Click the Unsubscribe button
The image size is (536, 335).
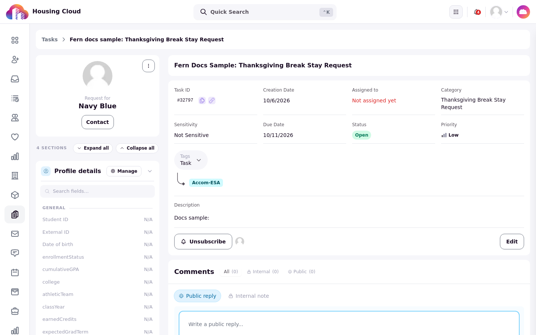(x=203, y=242)
